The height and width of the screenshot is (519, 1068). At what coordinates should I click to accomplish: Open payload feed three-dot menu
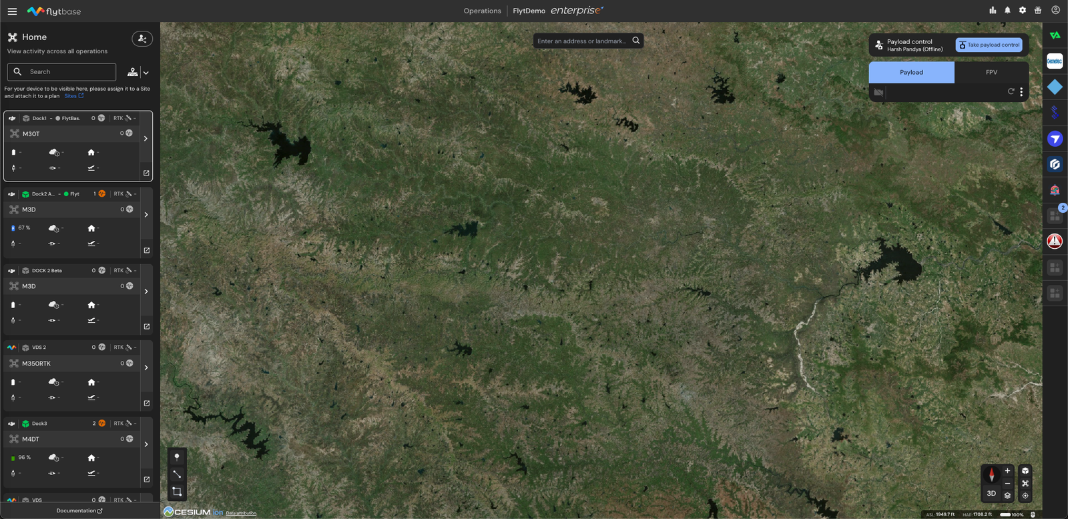click(x=1021, y=92)
